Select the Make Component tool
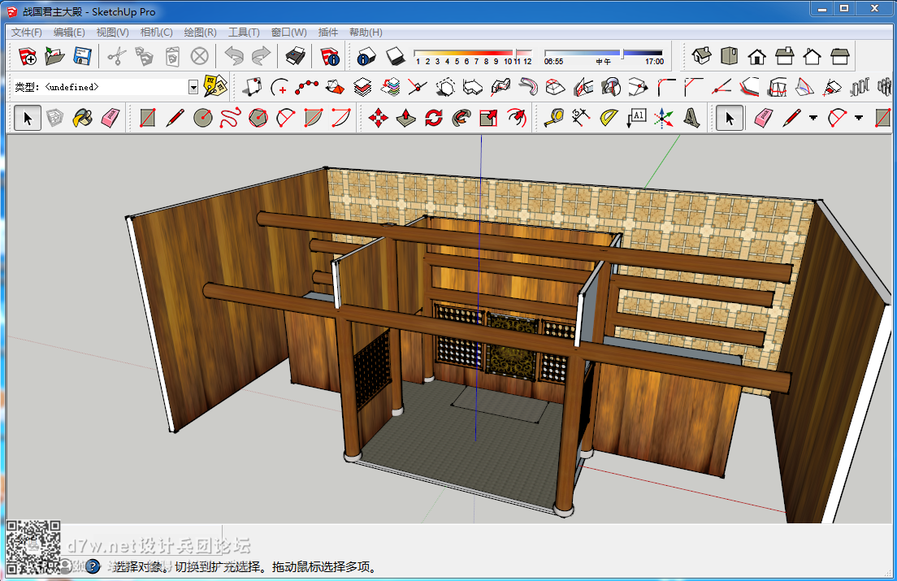Image resolution: width=897 pixels, height=581 pixels. click(55, 118)
